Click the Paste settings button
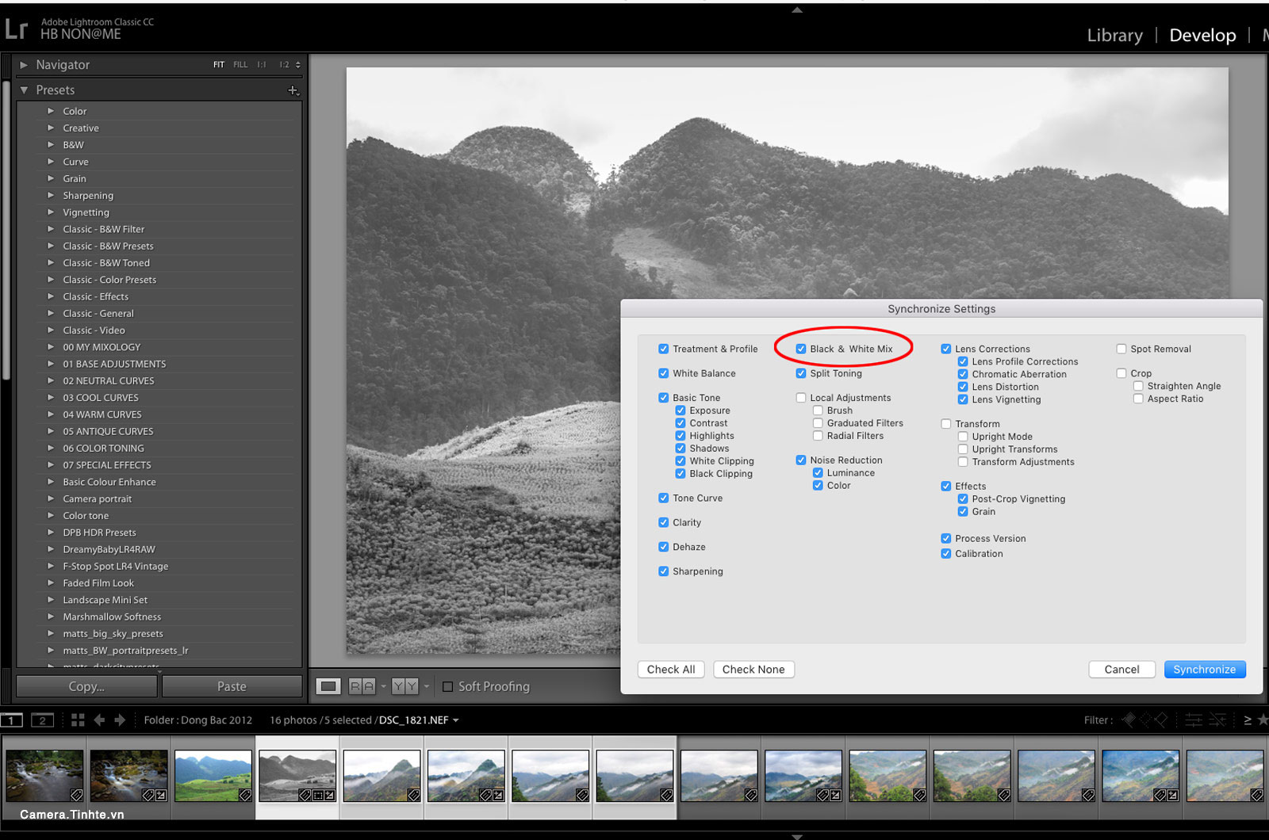Screen dimensions: 1269x840 click(x=232, y=686)
